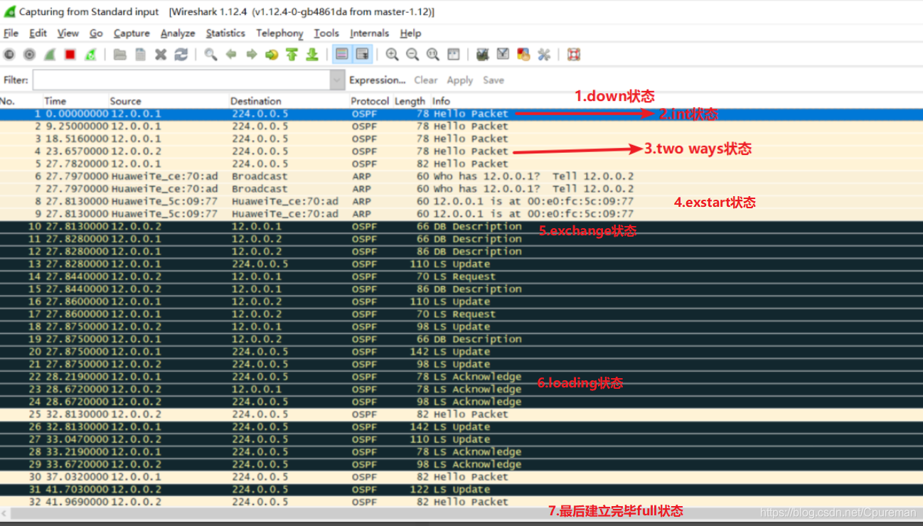
Task: Reset zoom to normal size
Action: coord(432,55)
